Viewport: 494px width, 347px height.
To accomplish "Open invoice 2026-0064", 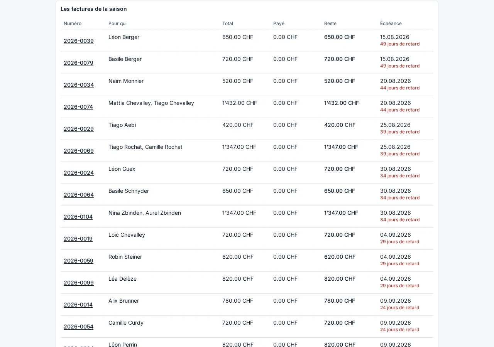I will point(79,195).
